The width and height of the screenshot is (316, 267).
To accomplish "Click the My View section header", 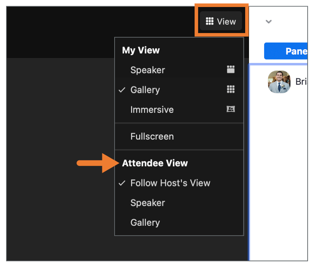I will pyautogui.click(x=141, y=50).
